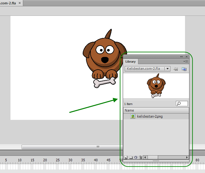The image size is (205, 173).
Task: Click the library scrollbar left arrow
Action: 145,158
